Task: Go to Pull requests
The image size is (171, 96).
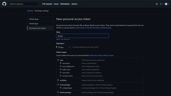Action: (x=47, y=4)
